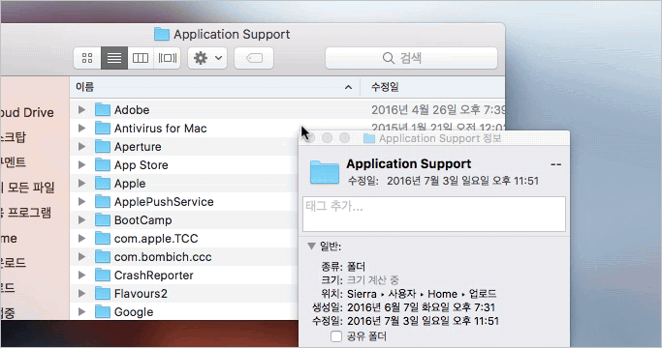662x348 pixels.
Task: Select the App Store folder icon
Action: click(102, 164)
